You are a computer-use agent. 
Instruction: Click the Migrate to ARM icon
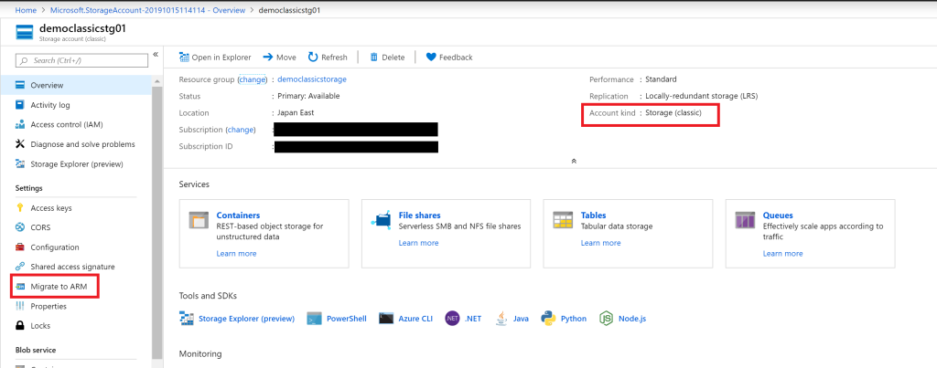(20, 287)
